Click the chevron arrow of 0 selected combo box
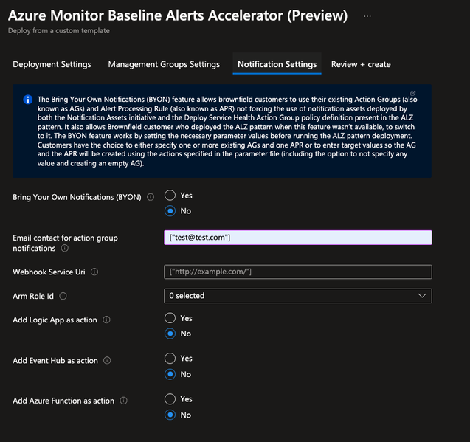 click(x=422, y=296)
